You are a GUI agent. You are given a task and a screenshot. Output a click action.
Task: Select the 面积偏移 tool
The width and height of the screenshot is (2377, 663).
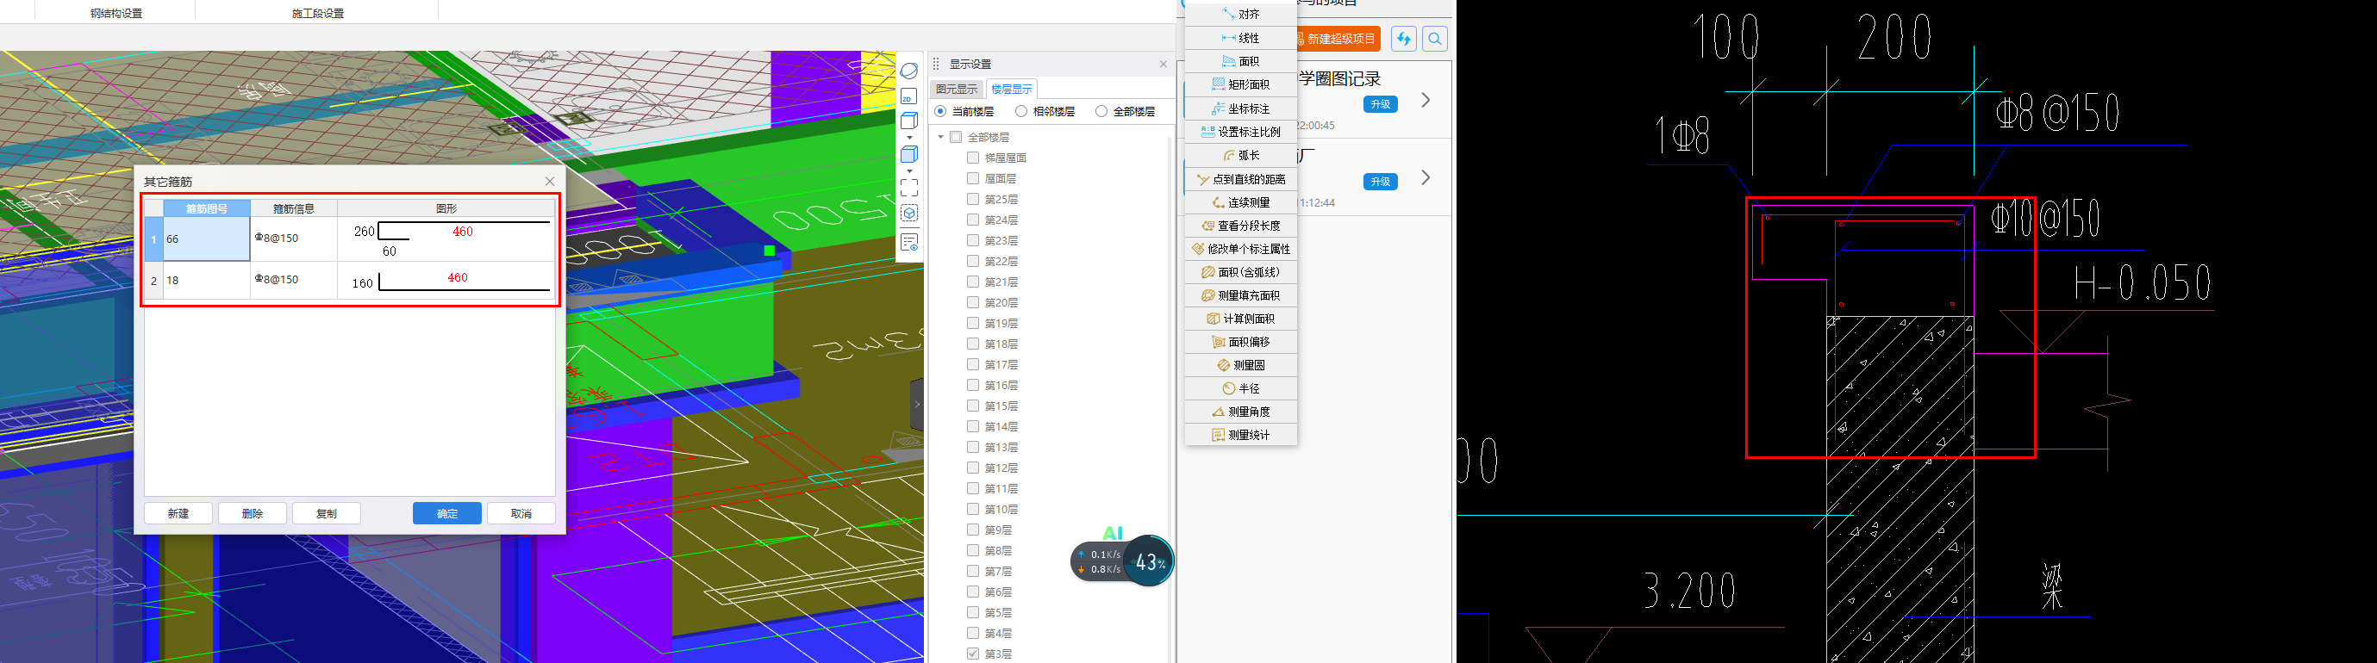click(x=1241, y=342)
